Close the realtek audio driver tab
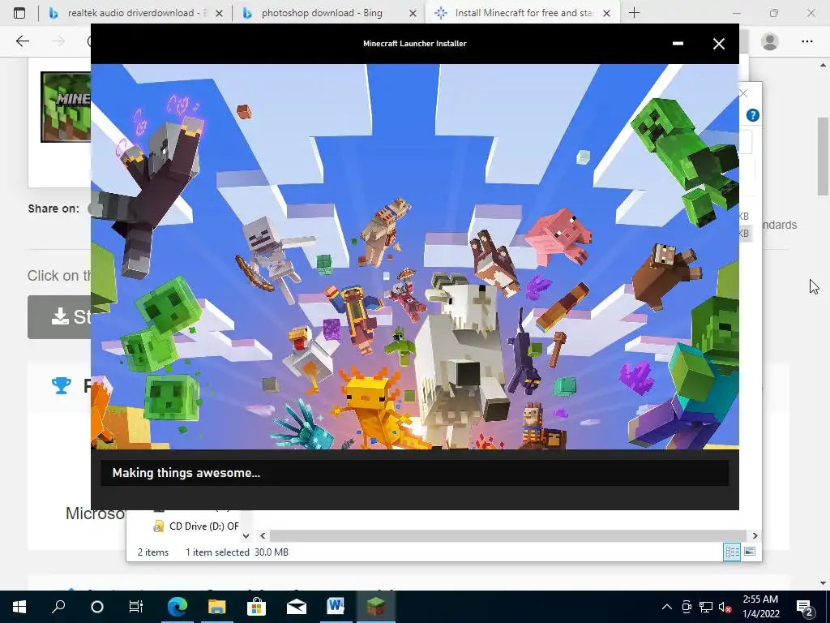The image size is (830, 623). tap(219, 13)
